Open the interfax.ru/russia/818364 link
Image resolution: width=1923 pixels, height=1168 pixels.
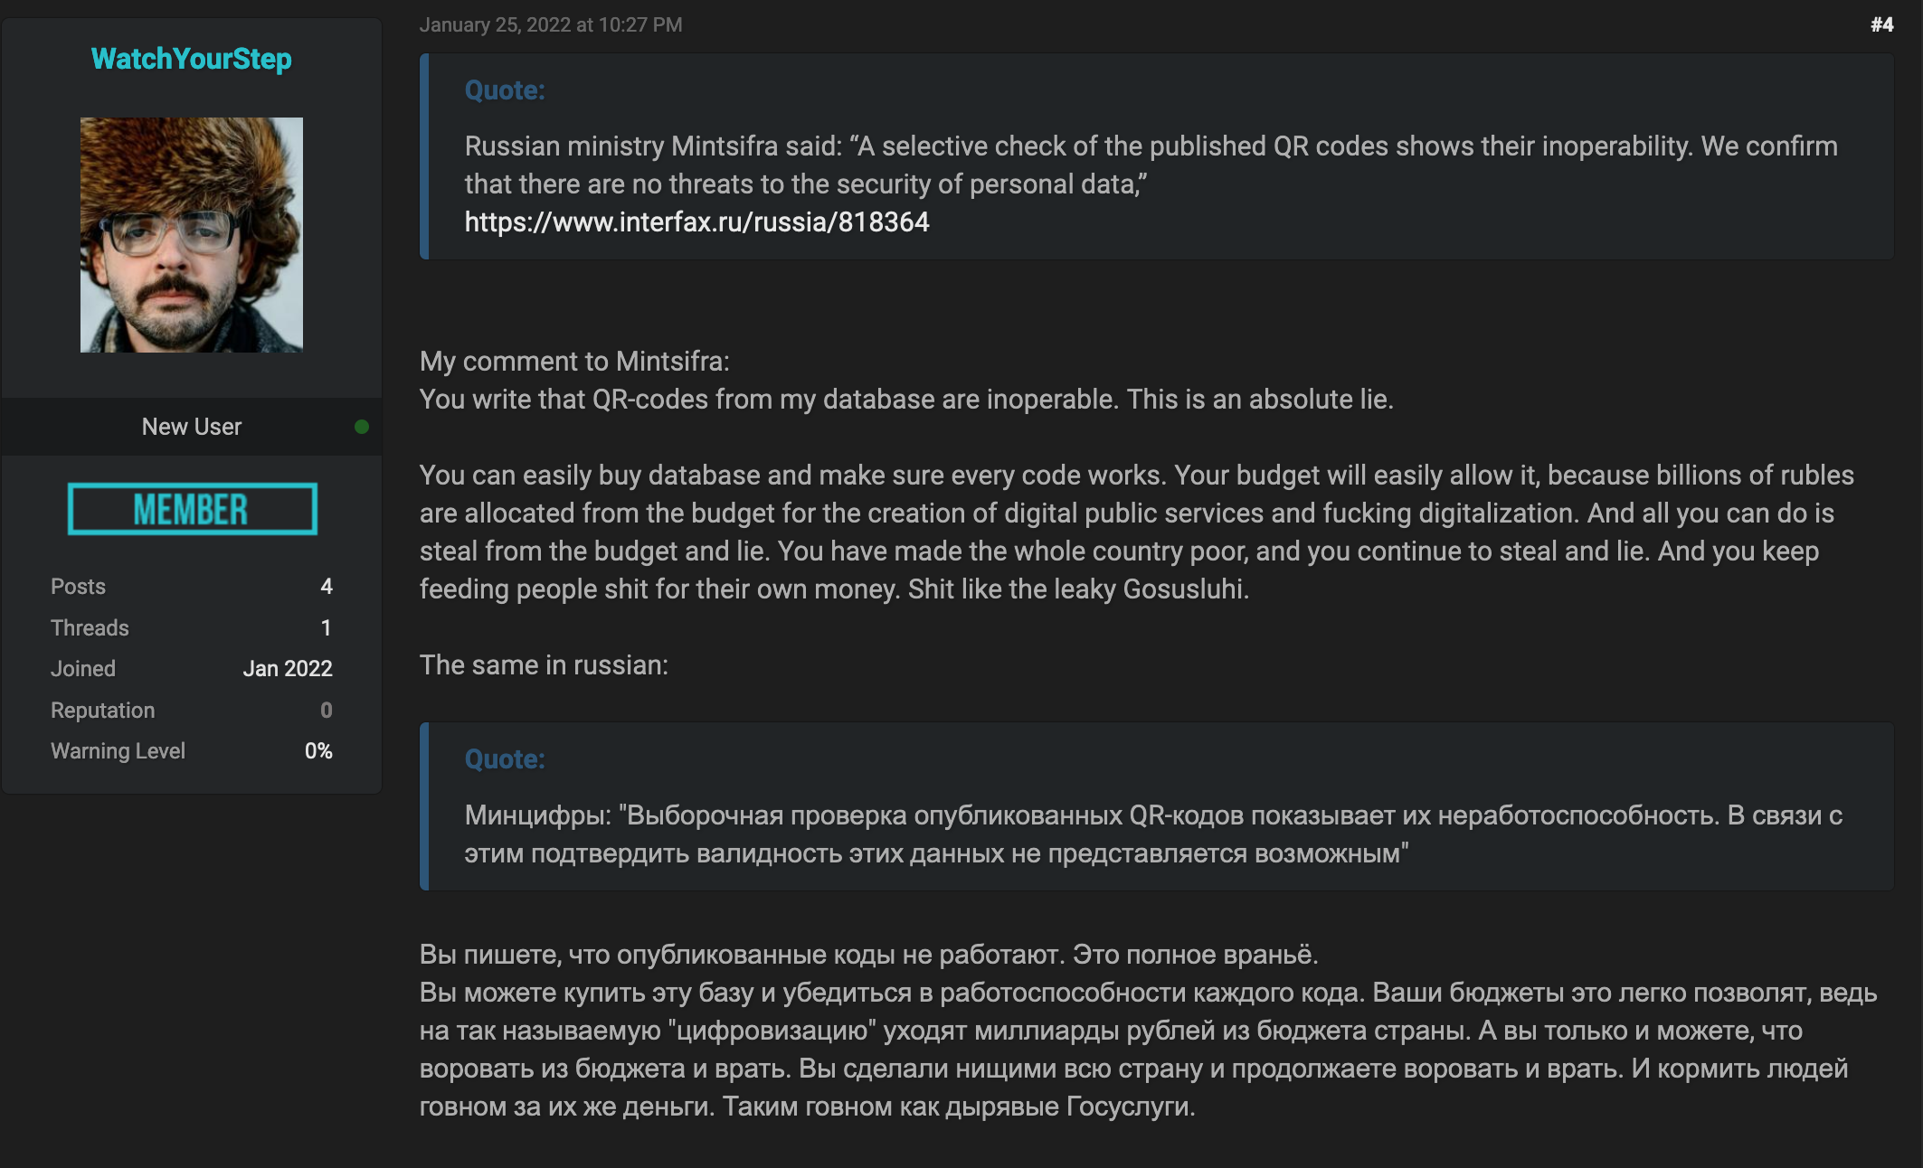[696, 221]
